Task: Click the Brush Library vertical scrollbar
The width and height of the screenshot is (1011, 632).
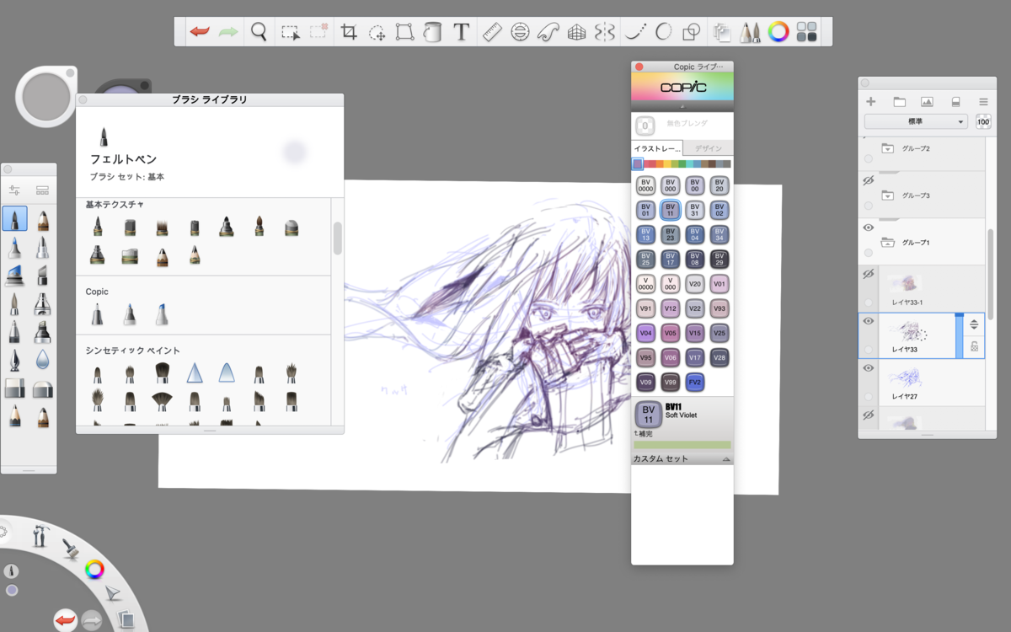Action: (338, 238)
